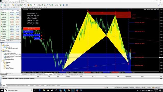This screenshot has width=163, height=92.
Task: Click the Chart Shift icon
Action: (x=58, y=5)
